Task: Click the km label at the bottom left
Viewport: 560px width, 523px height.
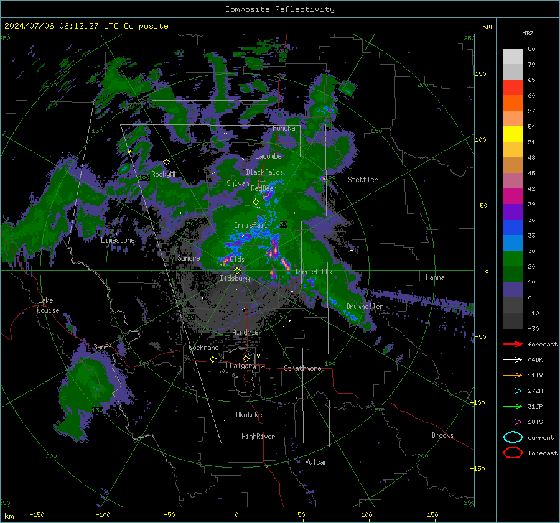Action: (9, 516)
